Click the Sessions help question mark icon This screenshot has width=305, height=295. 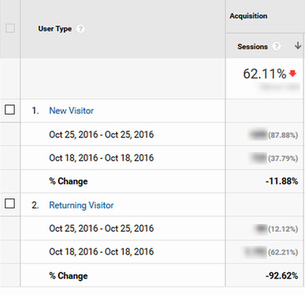coord(276,47)
